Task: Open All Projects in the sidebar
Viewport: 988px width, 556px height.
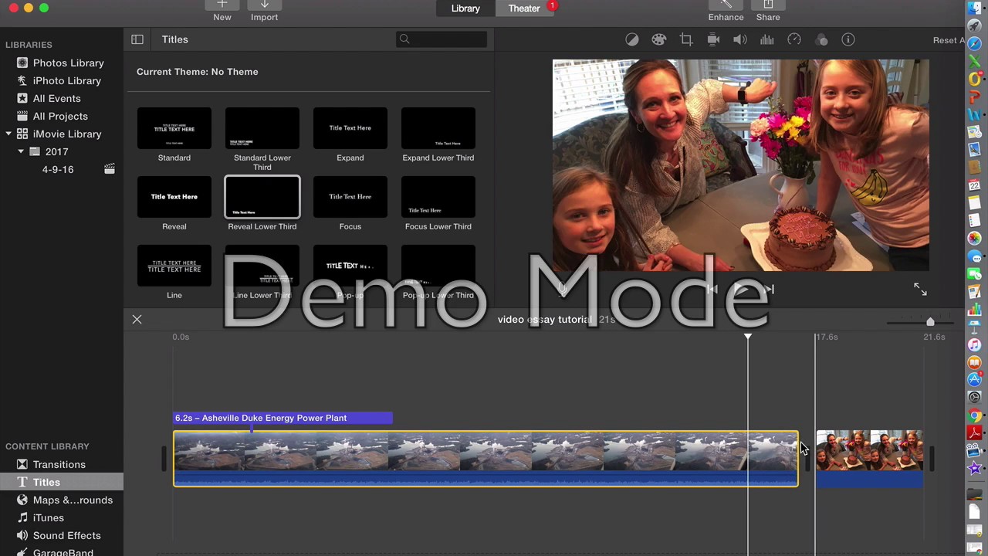Action: coord(62,116)
